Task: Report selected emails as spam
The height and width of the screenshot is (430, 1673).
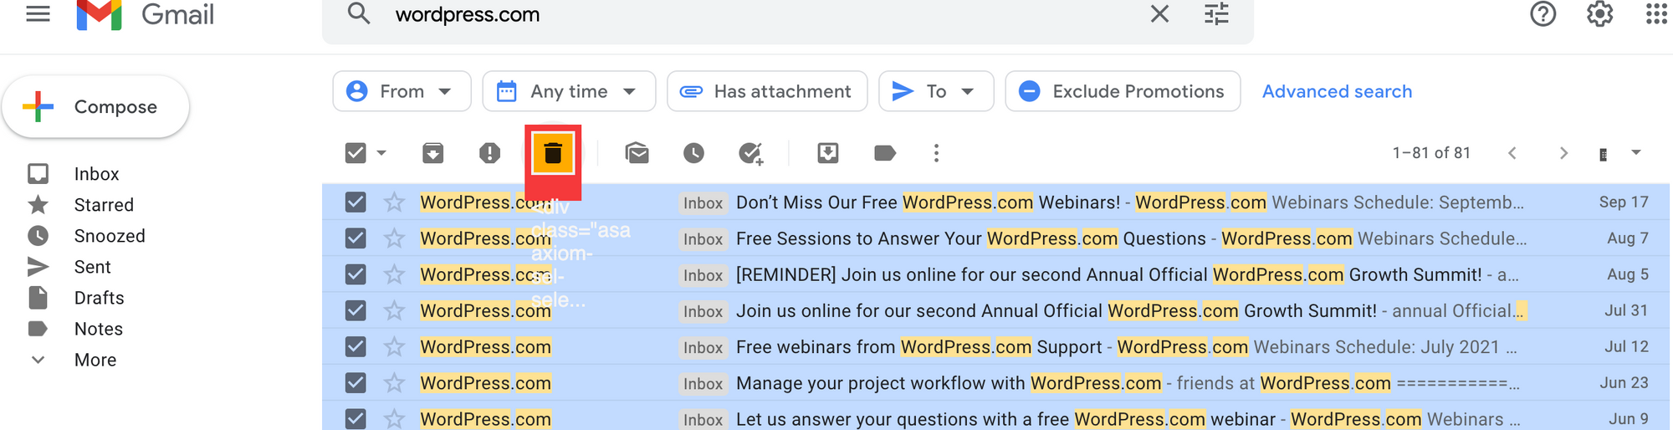Action: click(x=489, y=153)
